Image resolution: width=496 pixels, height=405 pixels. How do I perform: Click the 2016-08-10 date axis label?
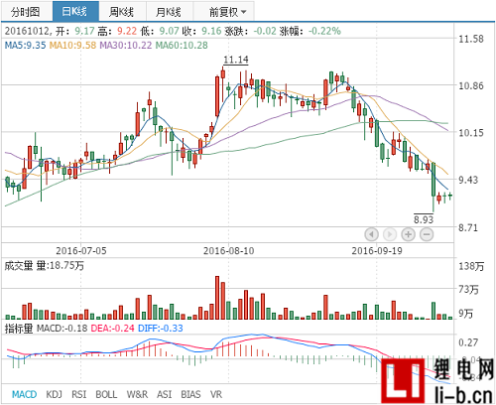[x=229, y=251]
